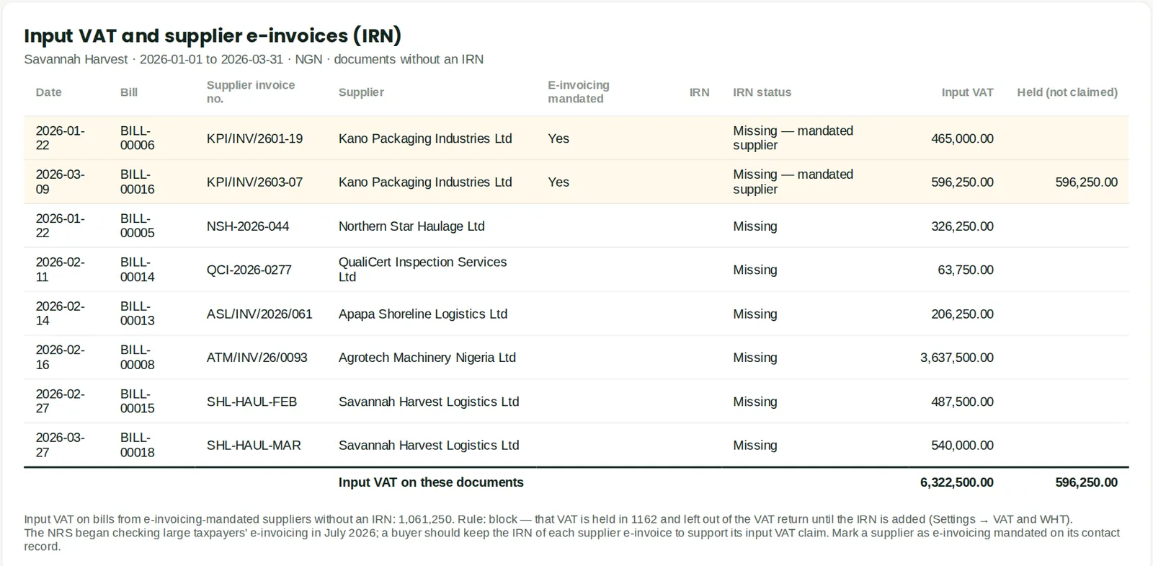Click the held amount 596,250.00 in BILL-00016 row
1153x566 pixels.
pos(1086,182)
